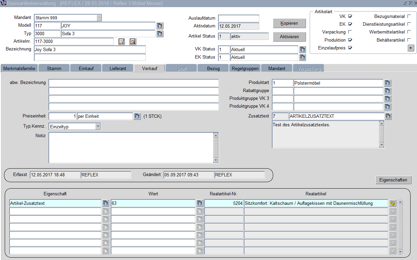Open lookup for Artikel-Zusatztext Eigenschaft
The height and width of the screenshot is (260, 417).
pos(106,203)
